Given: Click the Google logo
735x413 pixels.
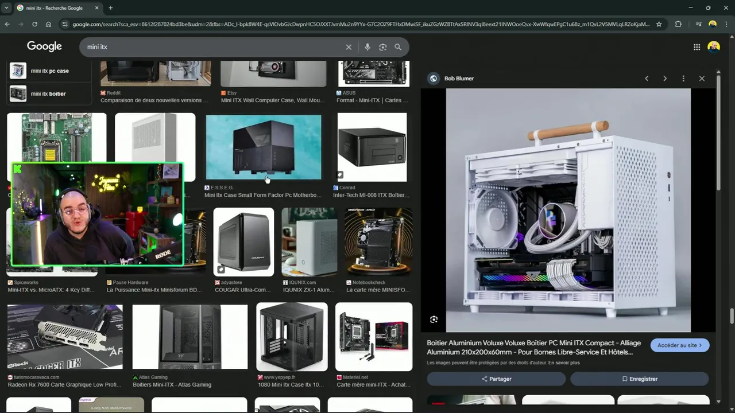Looking at the screenshot, I should [44, 46].
